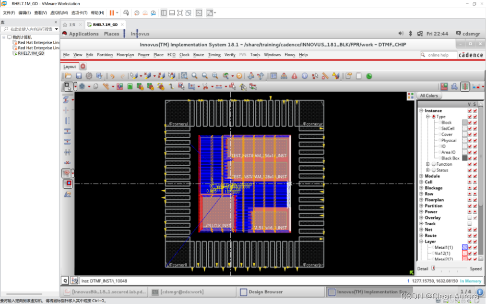Click the speaker volume icon in top panel
This screenshot has width=486, height=304.
[x=401, y=34]
